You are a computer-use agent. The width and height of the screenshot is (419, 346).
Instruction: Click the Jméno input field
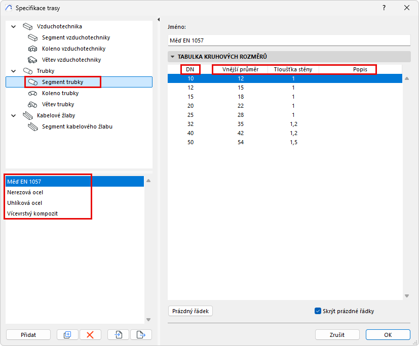coord(289,40)
